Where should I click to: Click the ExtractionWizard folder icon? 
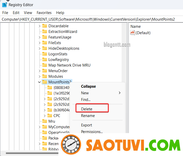[44, 31]
